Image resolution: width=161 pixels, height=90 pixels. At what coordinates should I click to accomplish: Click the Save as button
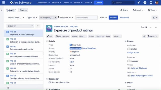(23, 10)
